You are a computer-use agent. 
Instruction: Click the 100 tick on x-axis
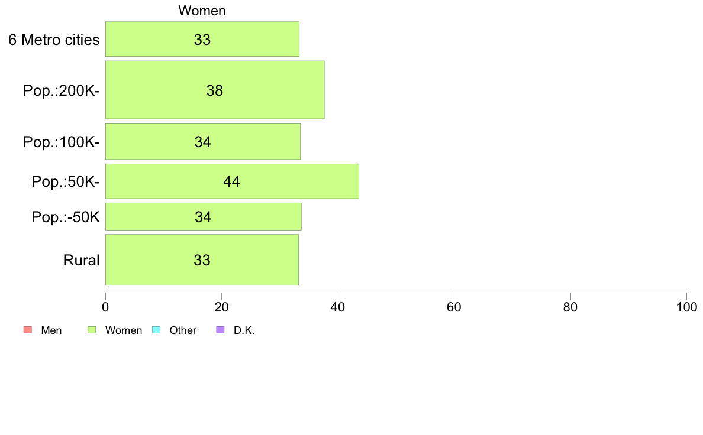(686, 307)
